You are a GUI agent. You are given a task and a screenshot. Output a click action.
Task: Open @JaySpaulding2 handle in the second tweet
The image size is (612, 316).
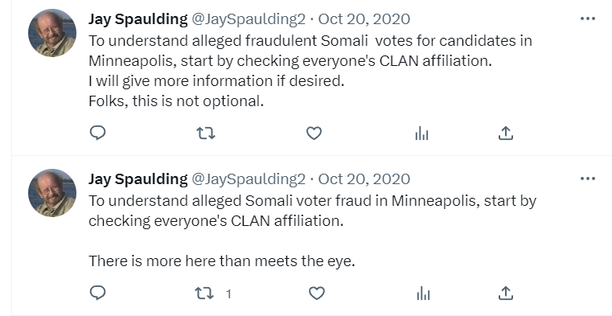point(248,179)
